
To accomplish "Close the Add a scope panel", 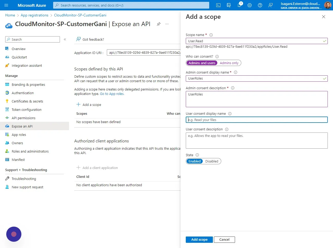I will (x=324, y=17).
